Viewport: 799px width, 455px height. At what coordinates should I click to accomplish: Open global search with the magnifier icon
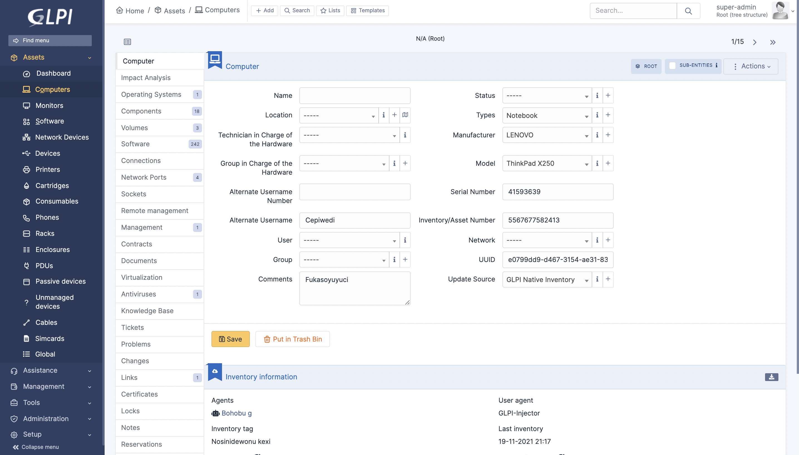click(x=688, y=10)
